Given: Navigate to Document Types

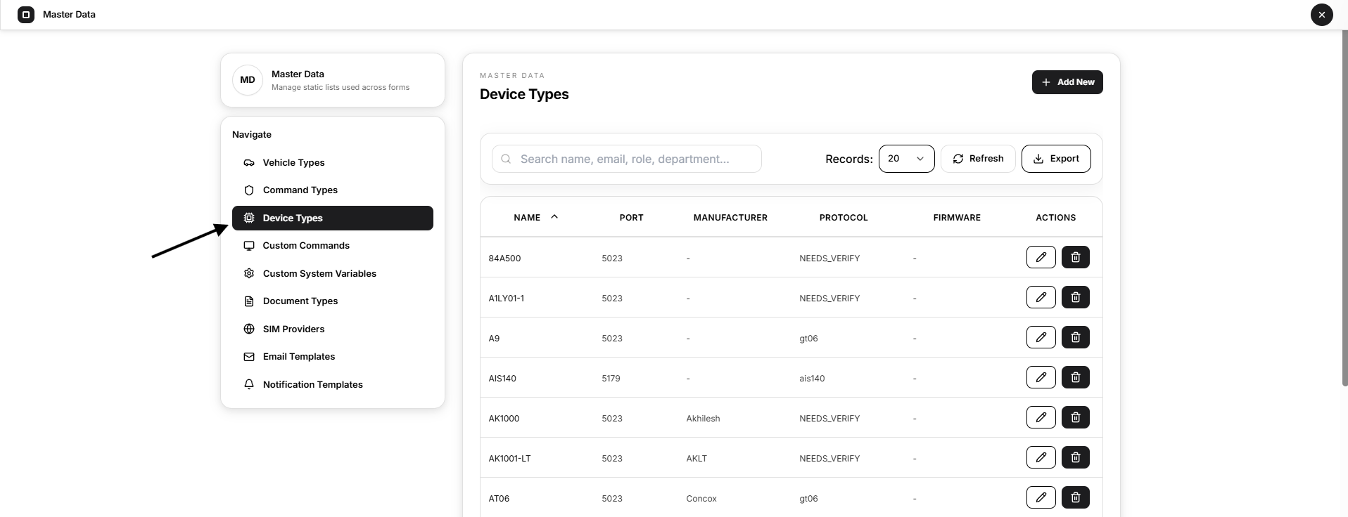Looking at the screenshot, I should click(332, 301).
